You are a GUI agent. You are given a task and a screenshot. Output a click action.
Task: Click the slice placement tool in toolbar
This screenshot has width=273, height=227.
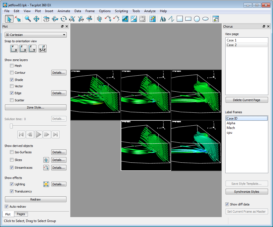point(99,19)
